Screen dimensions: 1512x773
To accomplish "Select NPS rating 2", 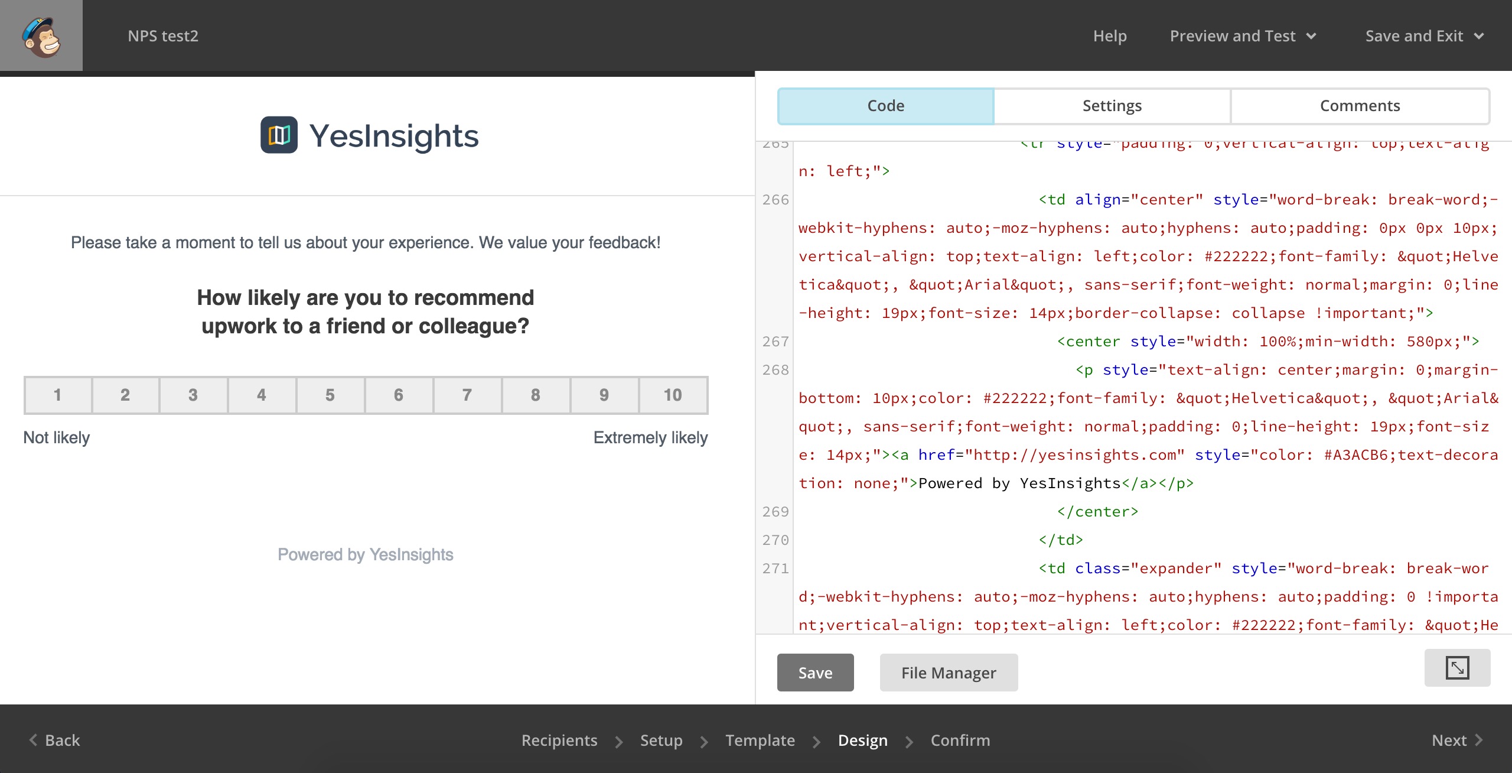I will 125,395.
